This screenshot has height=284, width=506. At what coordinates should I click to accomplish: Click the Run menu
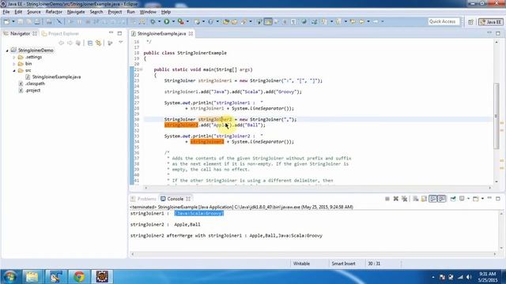click(x=130, y=12)
